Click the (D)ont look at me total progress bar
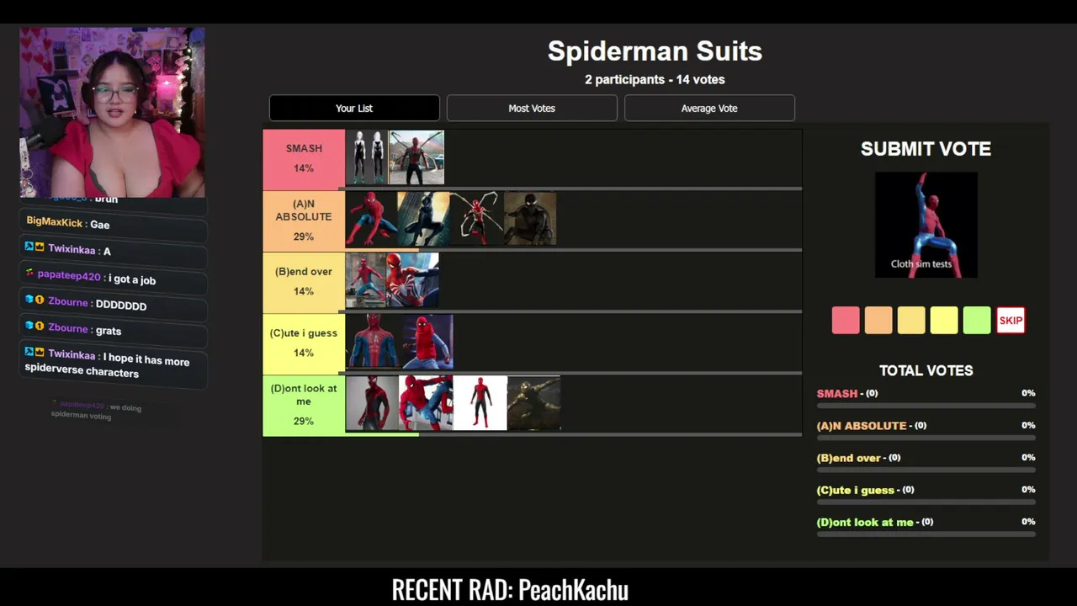Image resolution: width=1077 pixels, height=606 pixels. click(926, 534)
